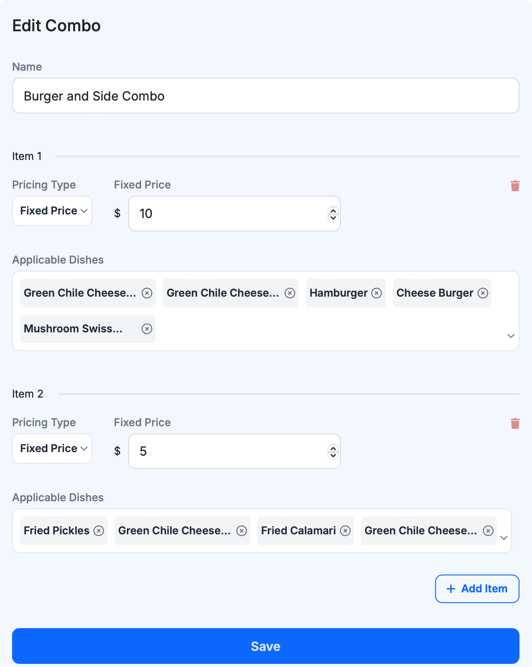Open Item 2 Pricing Type dropdown

(52, 449)
